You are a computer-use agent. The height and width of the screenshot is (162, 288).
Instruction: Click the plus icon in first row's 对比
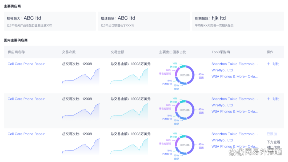[x=269, y=64]
